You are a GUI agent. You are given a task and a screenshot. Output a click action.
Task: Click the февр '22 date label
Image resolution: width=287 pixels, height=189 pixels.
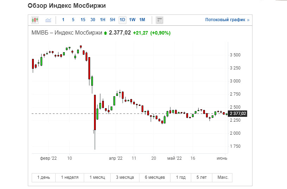[48, 158]
